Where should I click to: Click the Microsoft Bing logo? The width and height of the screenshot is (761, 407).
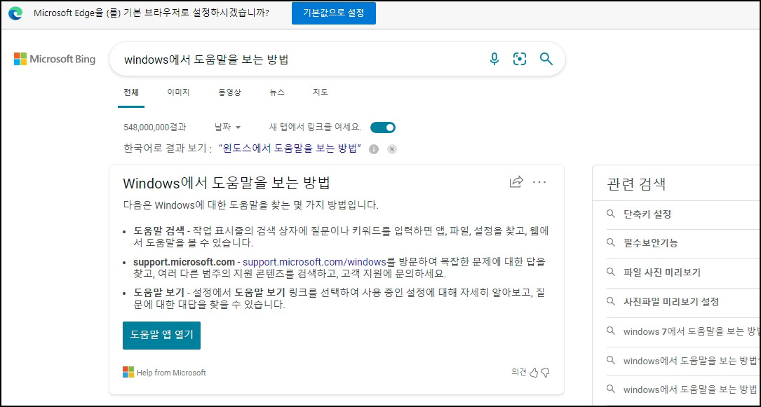click(x=55, y=59)
